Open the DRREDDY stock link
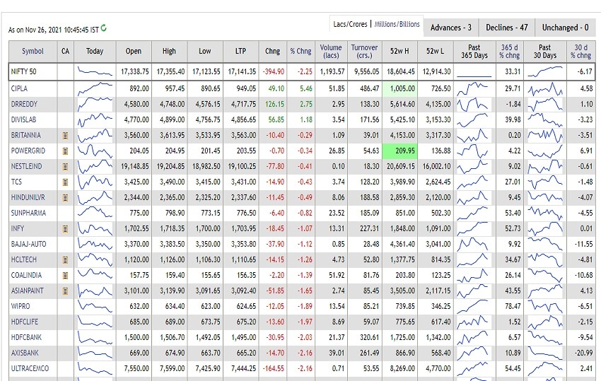Screen dimensions: 601x381 coord(24,104)
